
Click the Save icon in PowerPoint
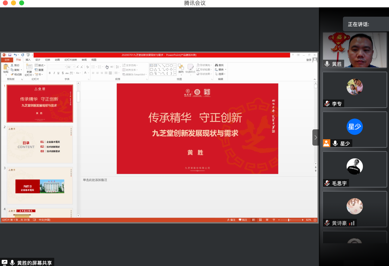point(10,55)
